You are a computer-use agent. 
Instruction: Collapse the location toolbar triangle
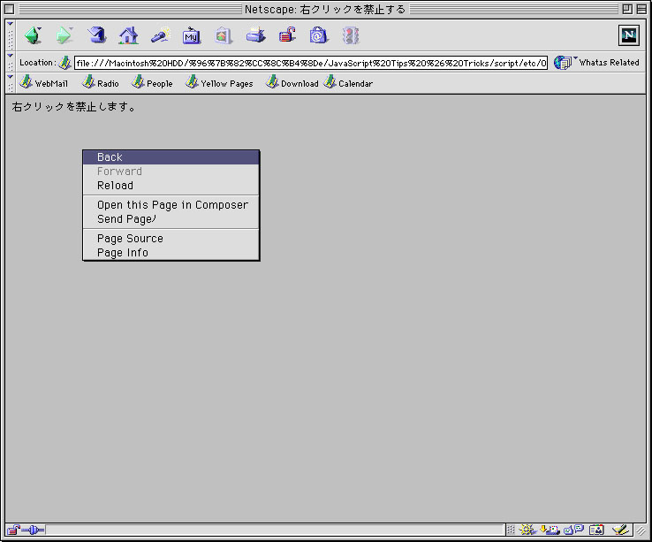(x=11, y=55)
